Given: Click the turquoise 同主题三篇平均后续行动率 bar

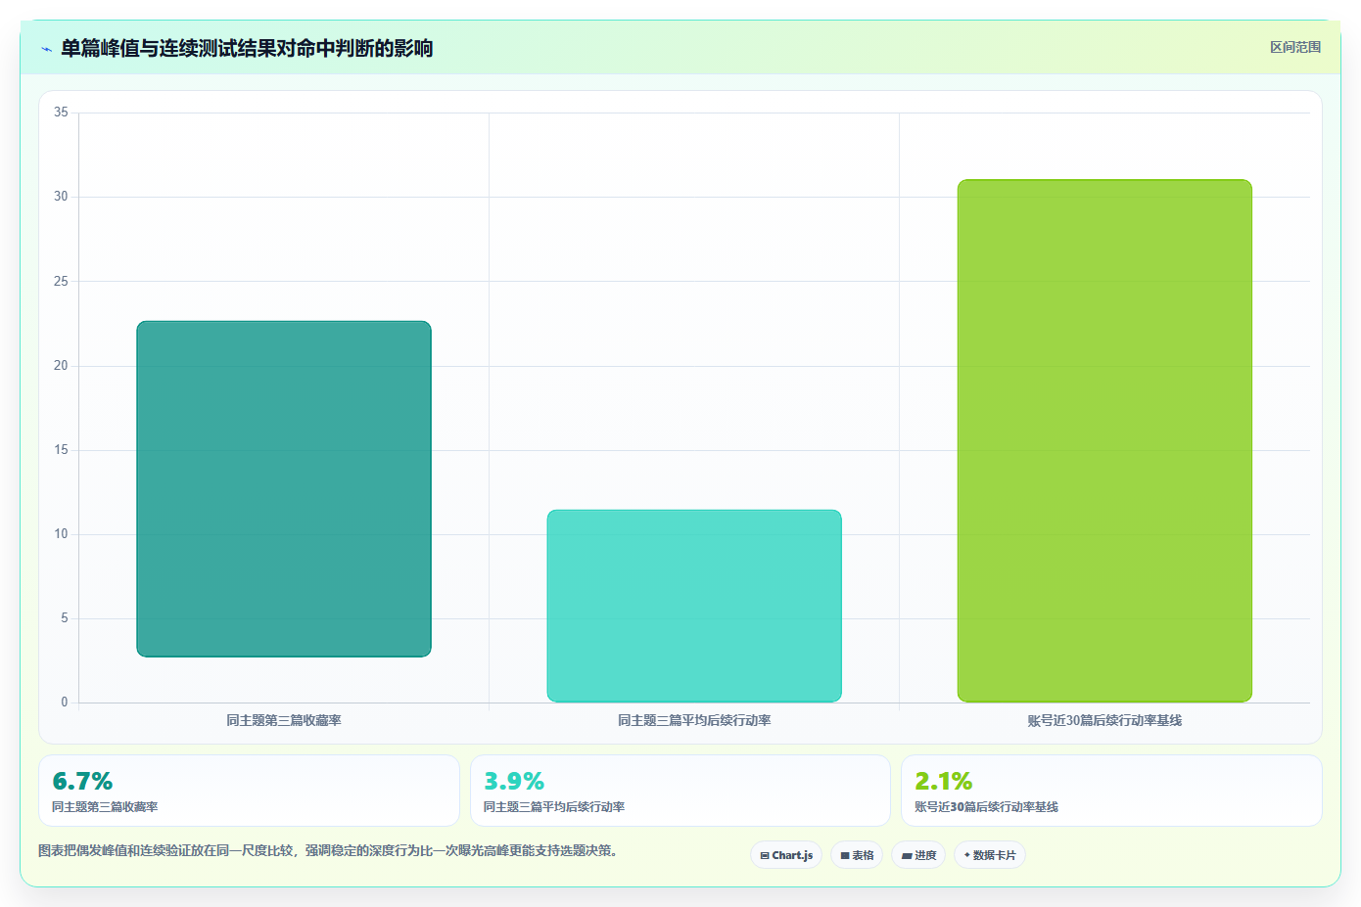Looking at the screenshot, I should pos(694,606).
